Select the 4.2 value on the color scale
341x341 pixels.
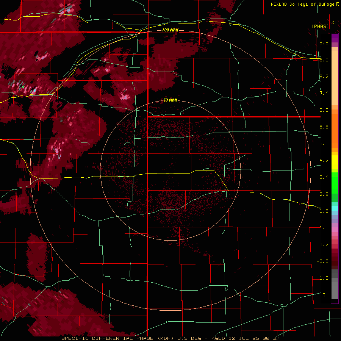coord(324,161)
